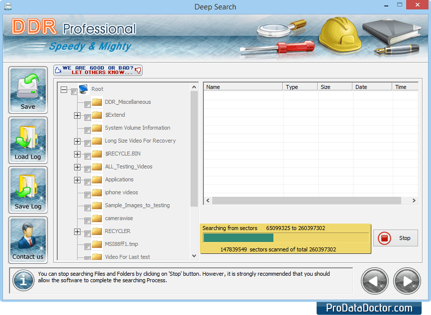
Task: Click the Applications folder icon
Action: (x=97, y=179)
